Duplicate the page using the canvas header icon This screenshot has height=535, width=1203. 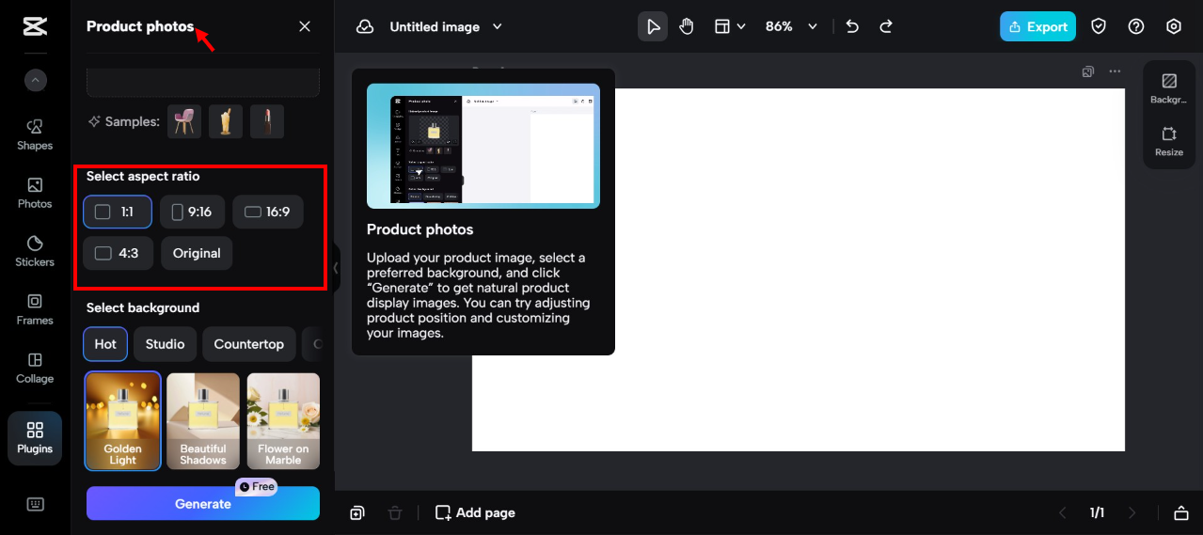1088,71
